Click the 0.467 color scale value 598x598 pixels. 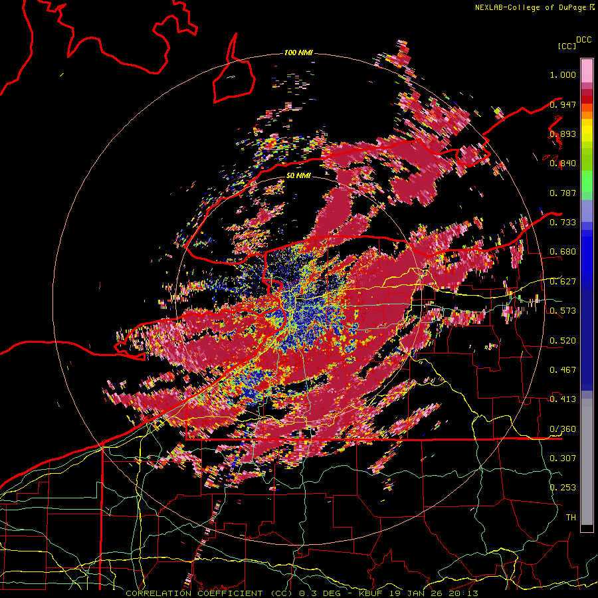[563, 370]
